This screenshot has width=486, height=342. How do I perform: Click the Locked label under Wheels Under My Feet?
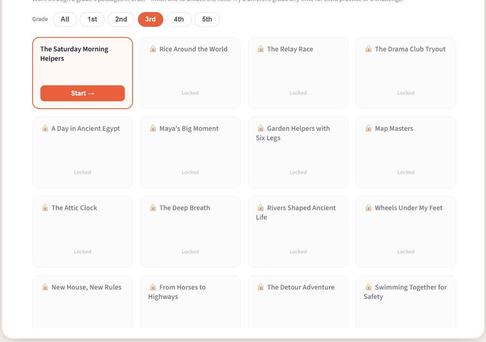tap(406, 252)
